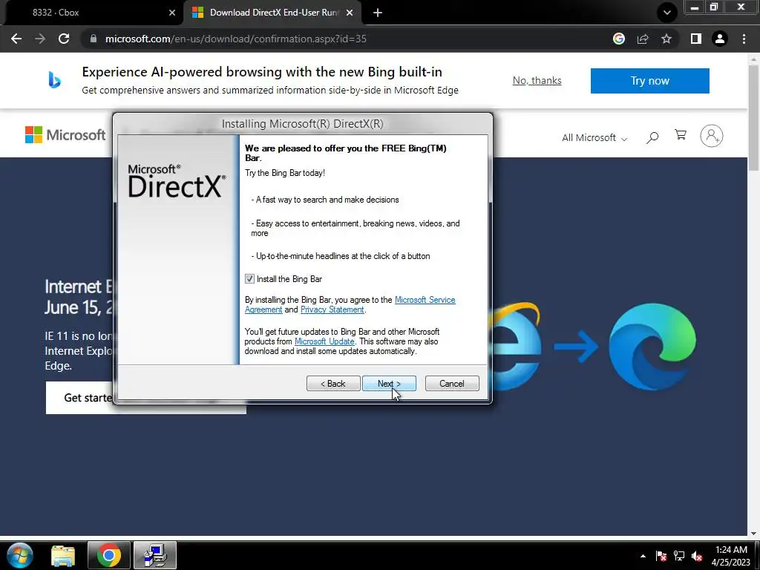The height and width of the screenshot is (570, 760).
Task: Open the Chrome three-dot menu
Action: pyautogui.click(x=744, y=39)
